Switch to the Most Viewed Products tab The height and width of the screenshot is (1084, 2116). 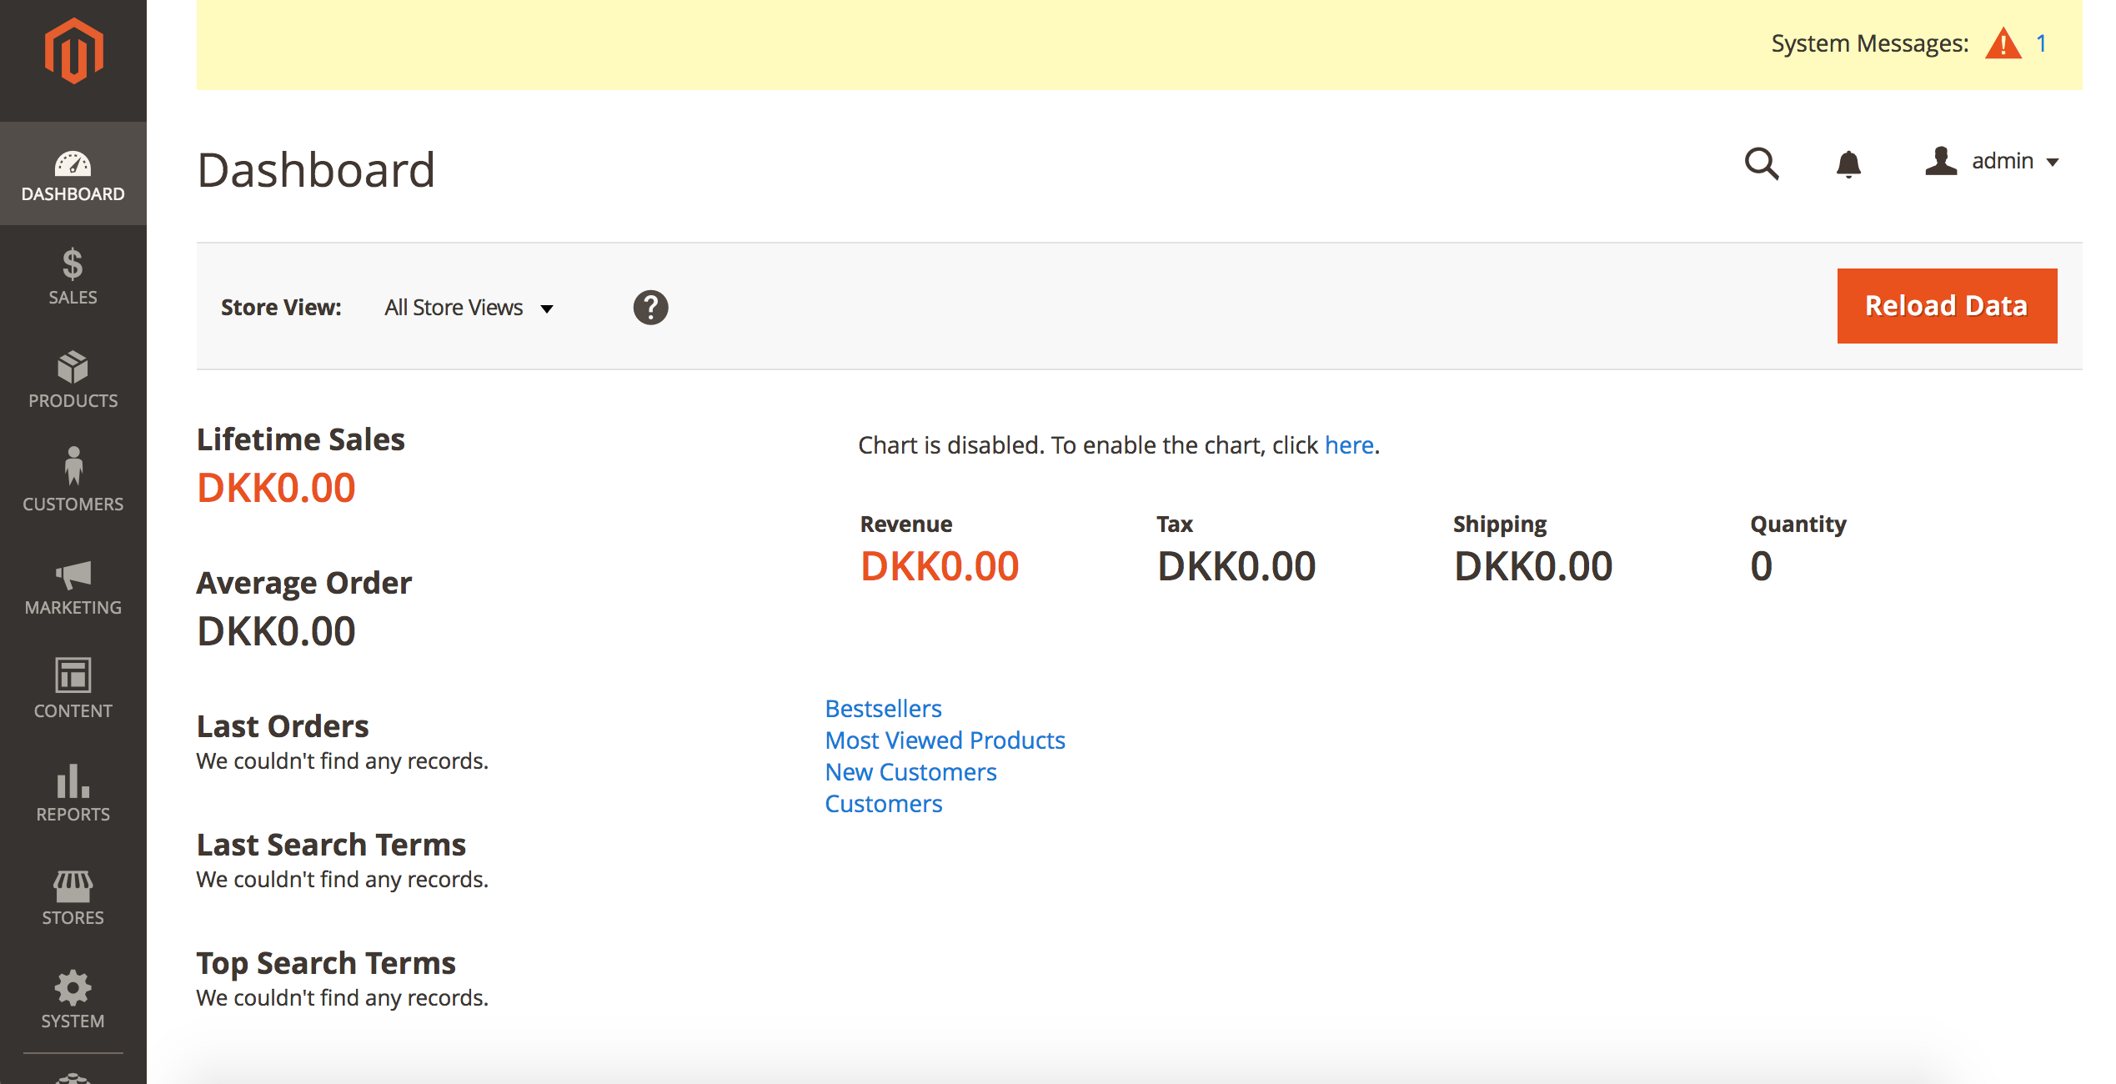pos(945,740)
